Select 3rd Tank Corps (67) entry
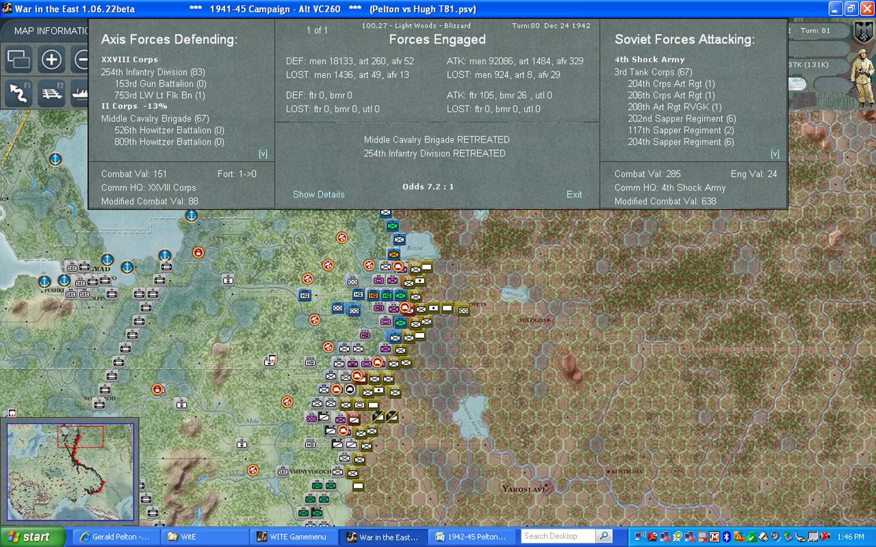Image resolution: width=876 pixels, height=547 pixels. 653,72
